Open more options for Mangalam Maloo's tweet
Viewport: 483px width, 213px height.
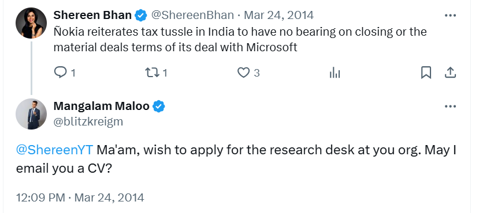[450, 106]
